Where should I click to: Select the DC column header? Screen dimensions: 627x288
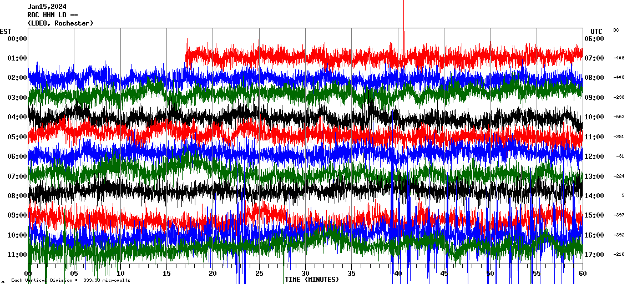[616, 30]
